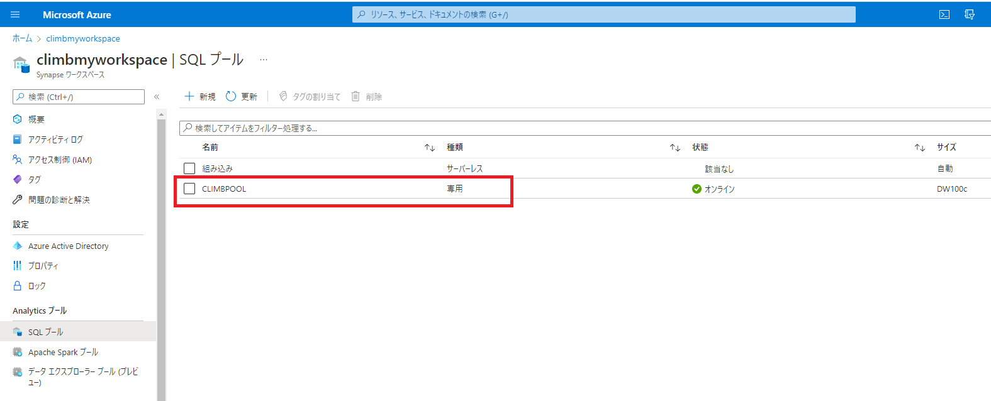Viewport: 991px width, 401px height.
Task: Click the 種類 column header
Action: pos(455,147)
